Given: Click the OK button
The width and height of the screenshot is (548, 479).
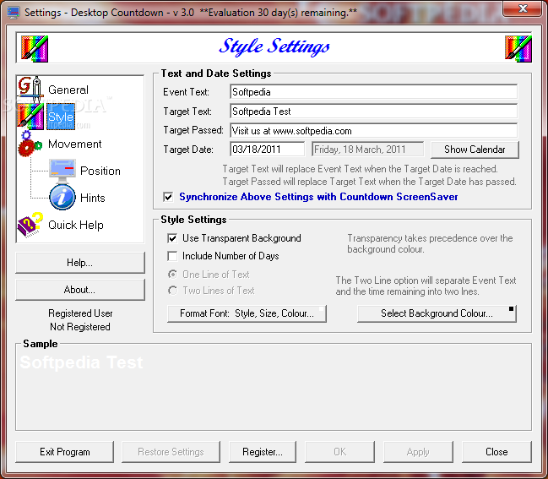Looking at the screenshot, I should (339, 452).
